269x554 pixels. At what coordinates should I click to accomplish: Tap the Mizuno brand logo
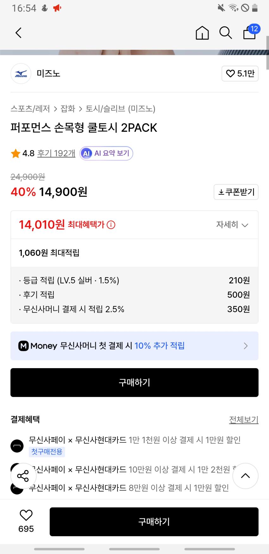point(21,74)
